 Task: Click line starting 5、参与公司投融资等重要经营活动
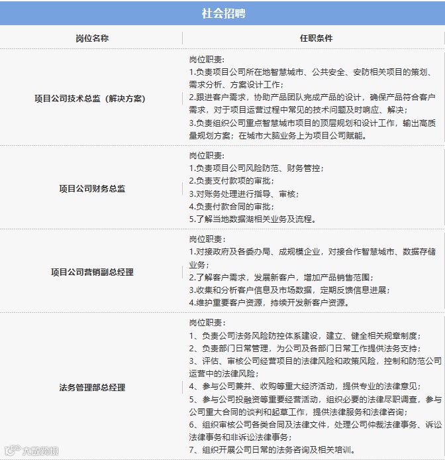point(315,399)
